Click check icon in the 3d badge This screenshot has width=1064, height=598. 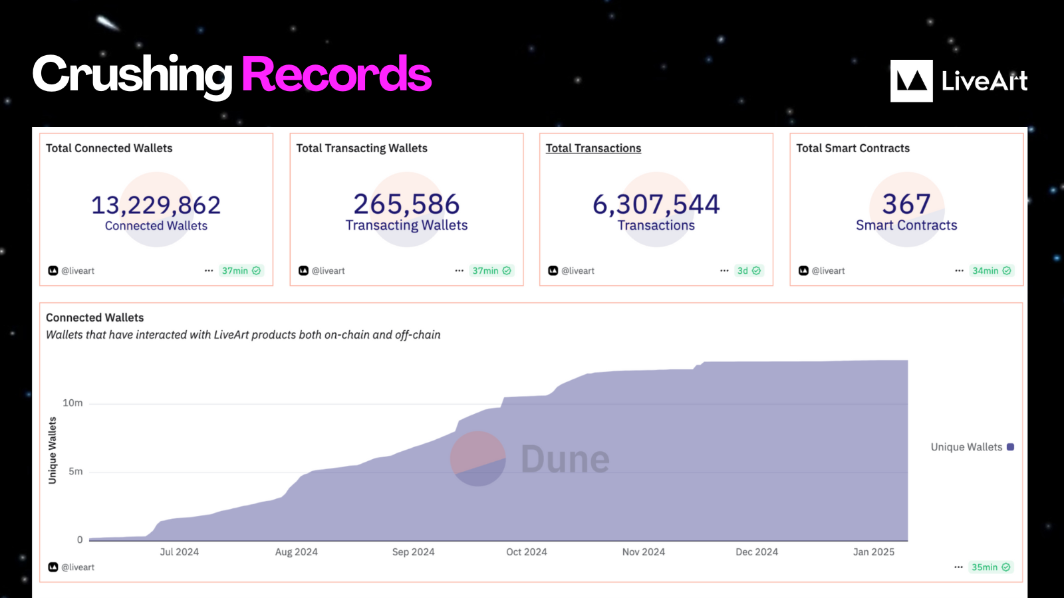756,270
